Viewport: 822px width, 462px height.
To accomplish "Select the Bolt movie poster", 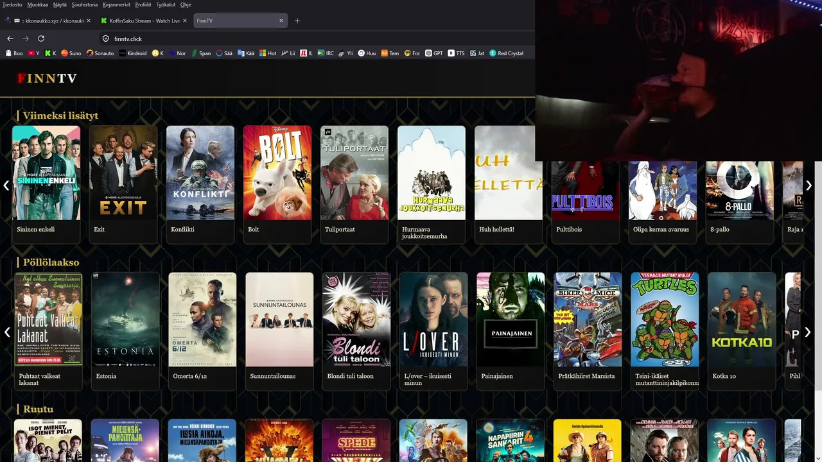I will click(x=277, y=173).
